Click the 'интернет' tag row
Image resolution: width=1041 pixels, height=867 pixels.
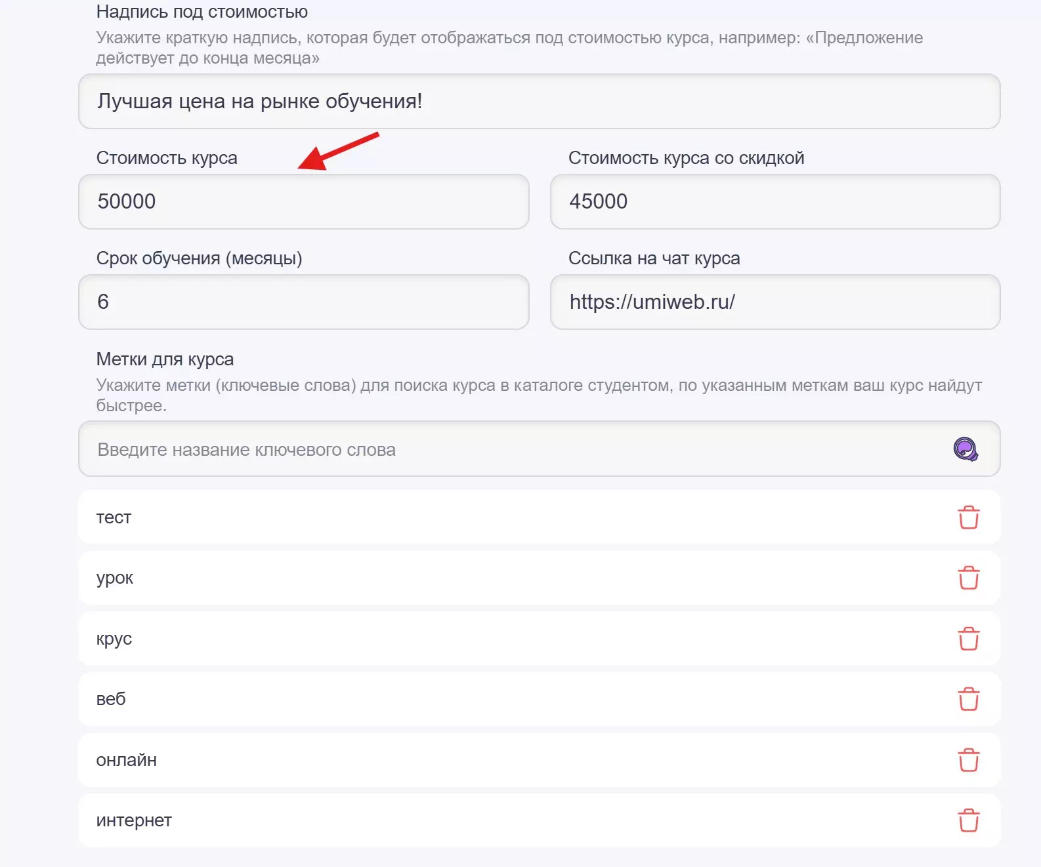[x=512, y=820]
